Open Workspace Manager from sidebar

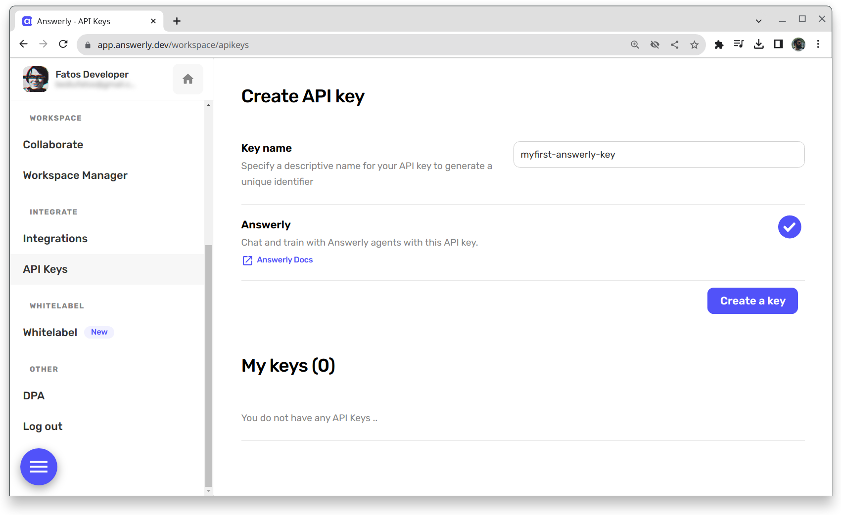75,175
